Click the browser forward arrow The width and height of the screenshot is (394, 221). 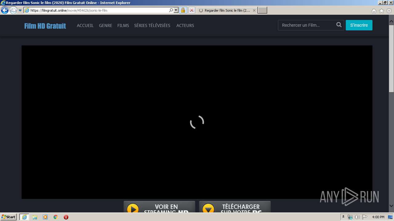[x=13, y=10]
